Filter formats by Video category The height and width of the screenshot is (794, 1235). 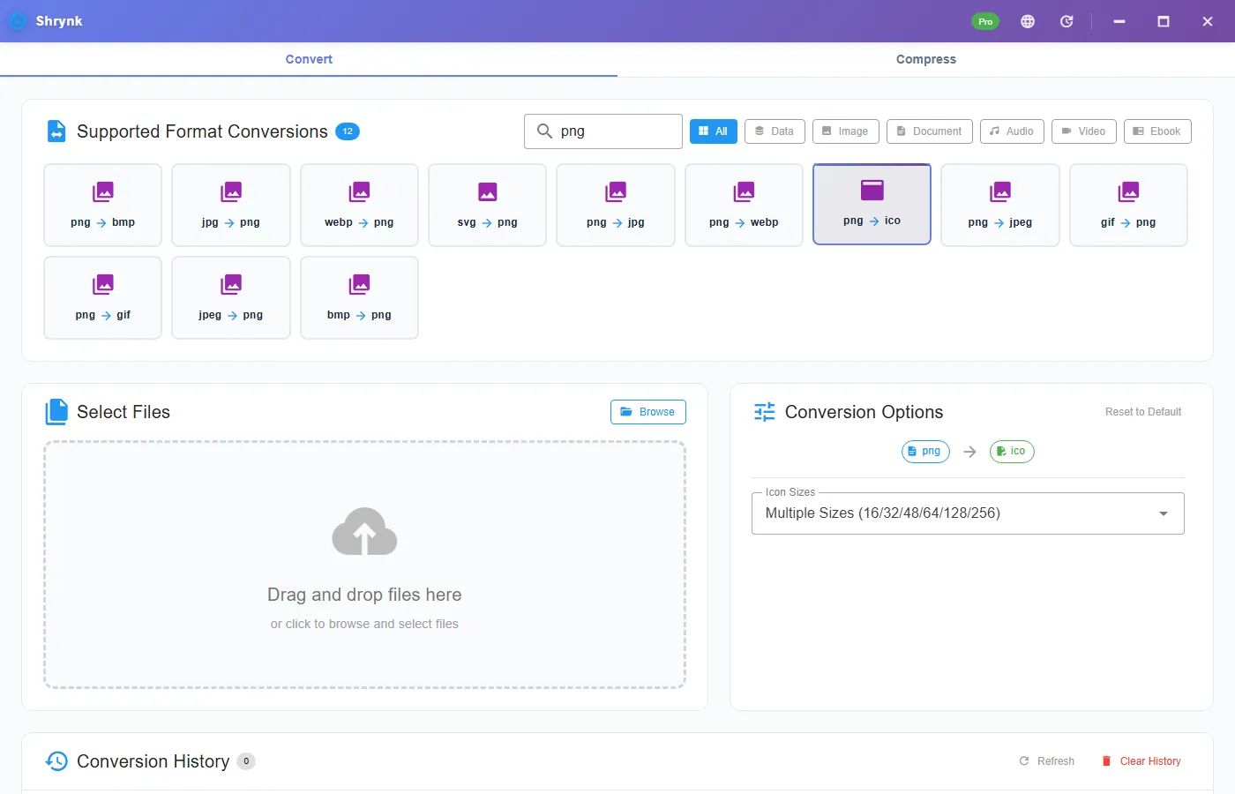1084,131
